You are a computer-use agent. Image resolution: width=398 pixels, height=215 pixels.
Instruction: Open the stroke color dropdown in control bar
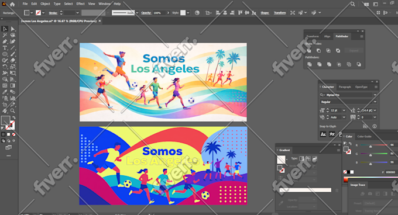pos(43,13)
